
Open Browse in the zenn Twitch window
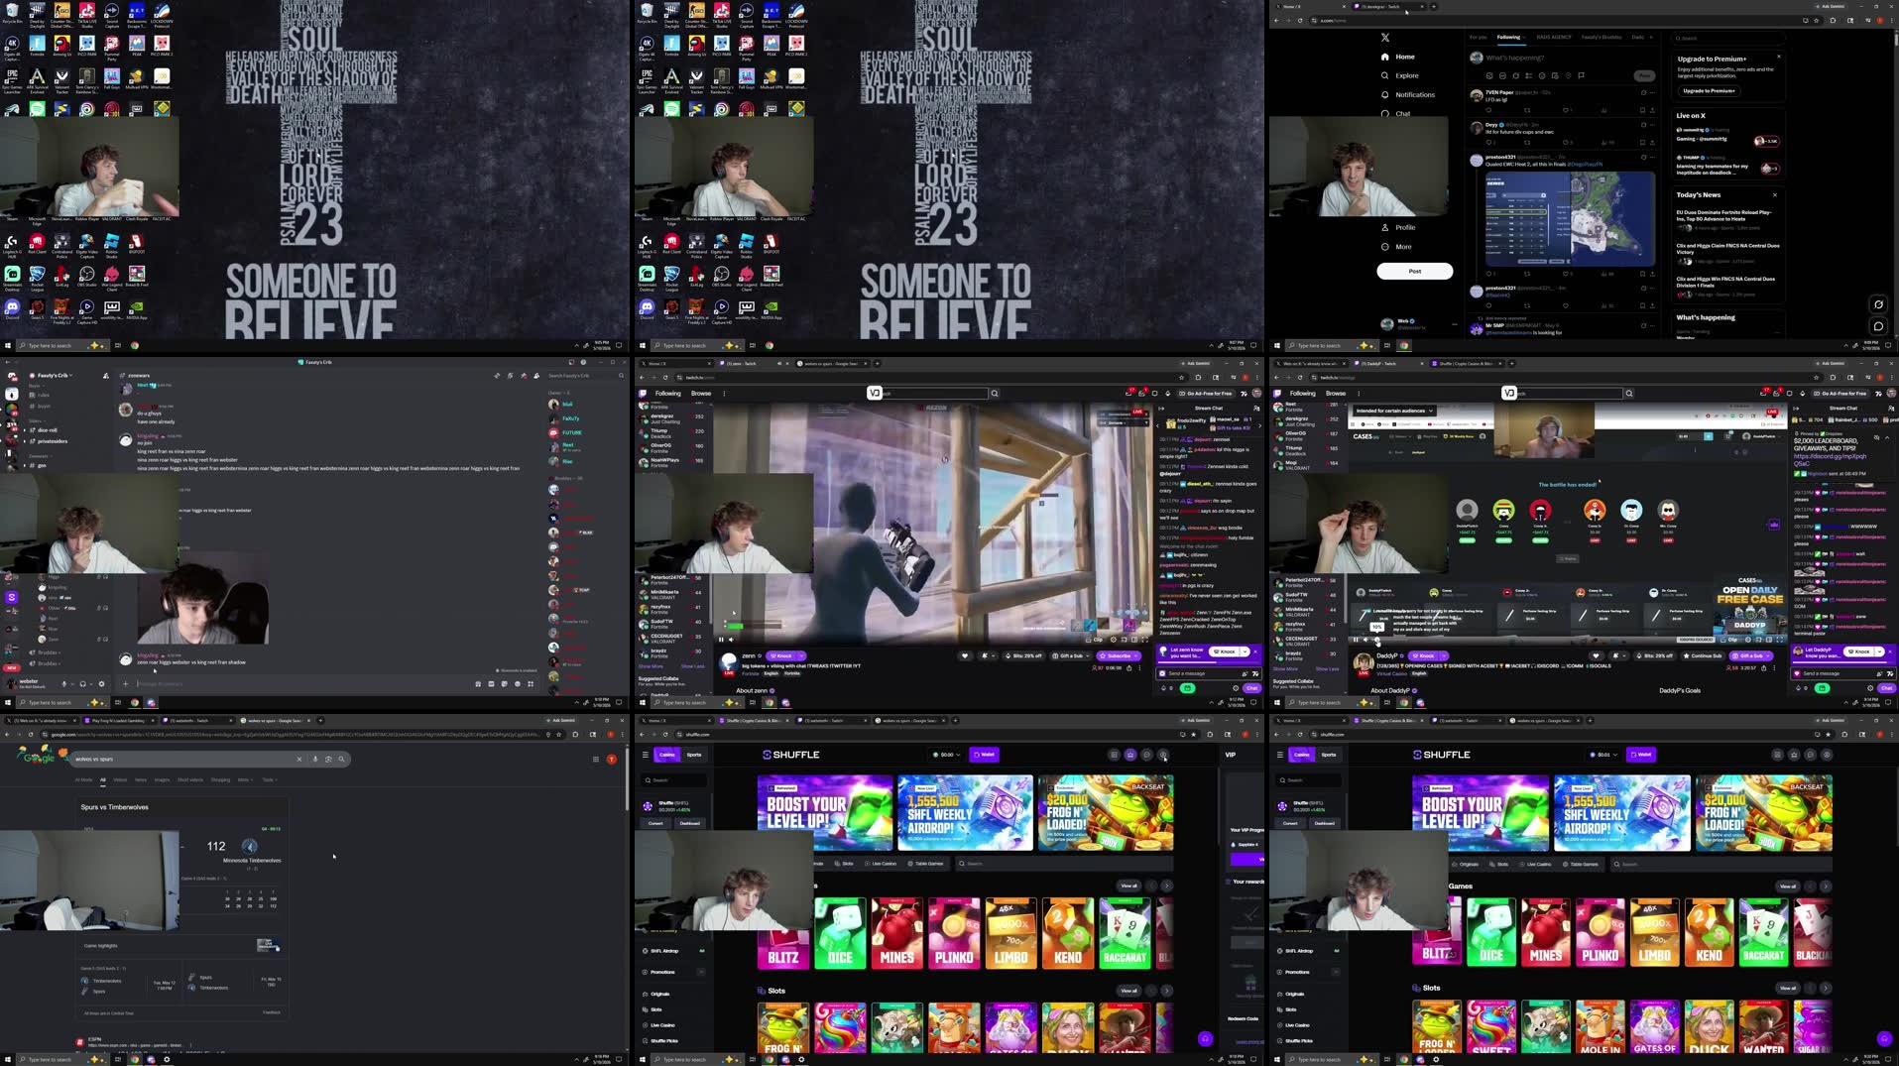coord(701,393)
